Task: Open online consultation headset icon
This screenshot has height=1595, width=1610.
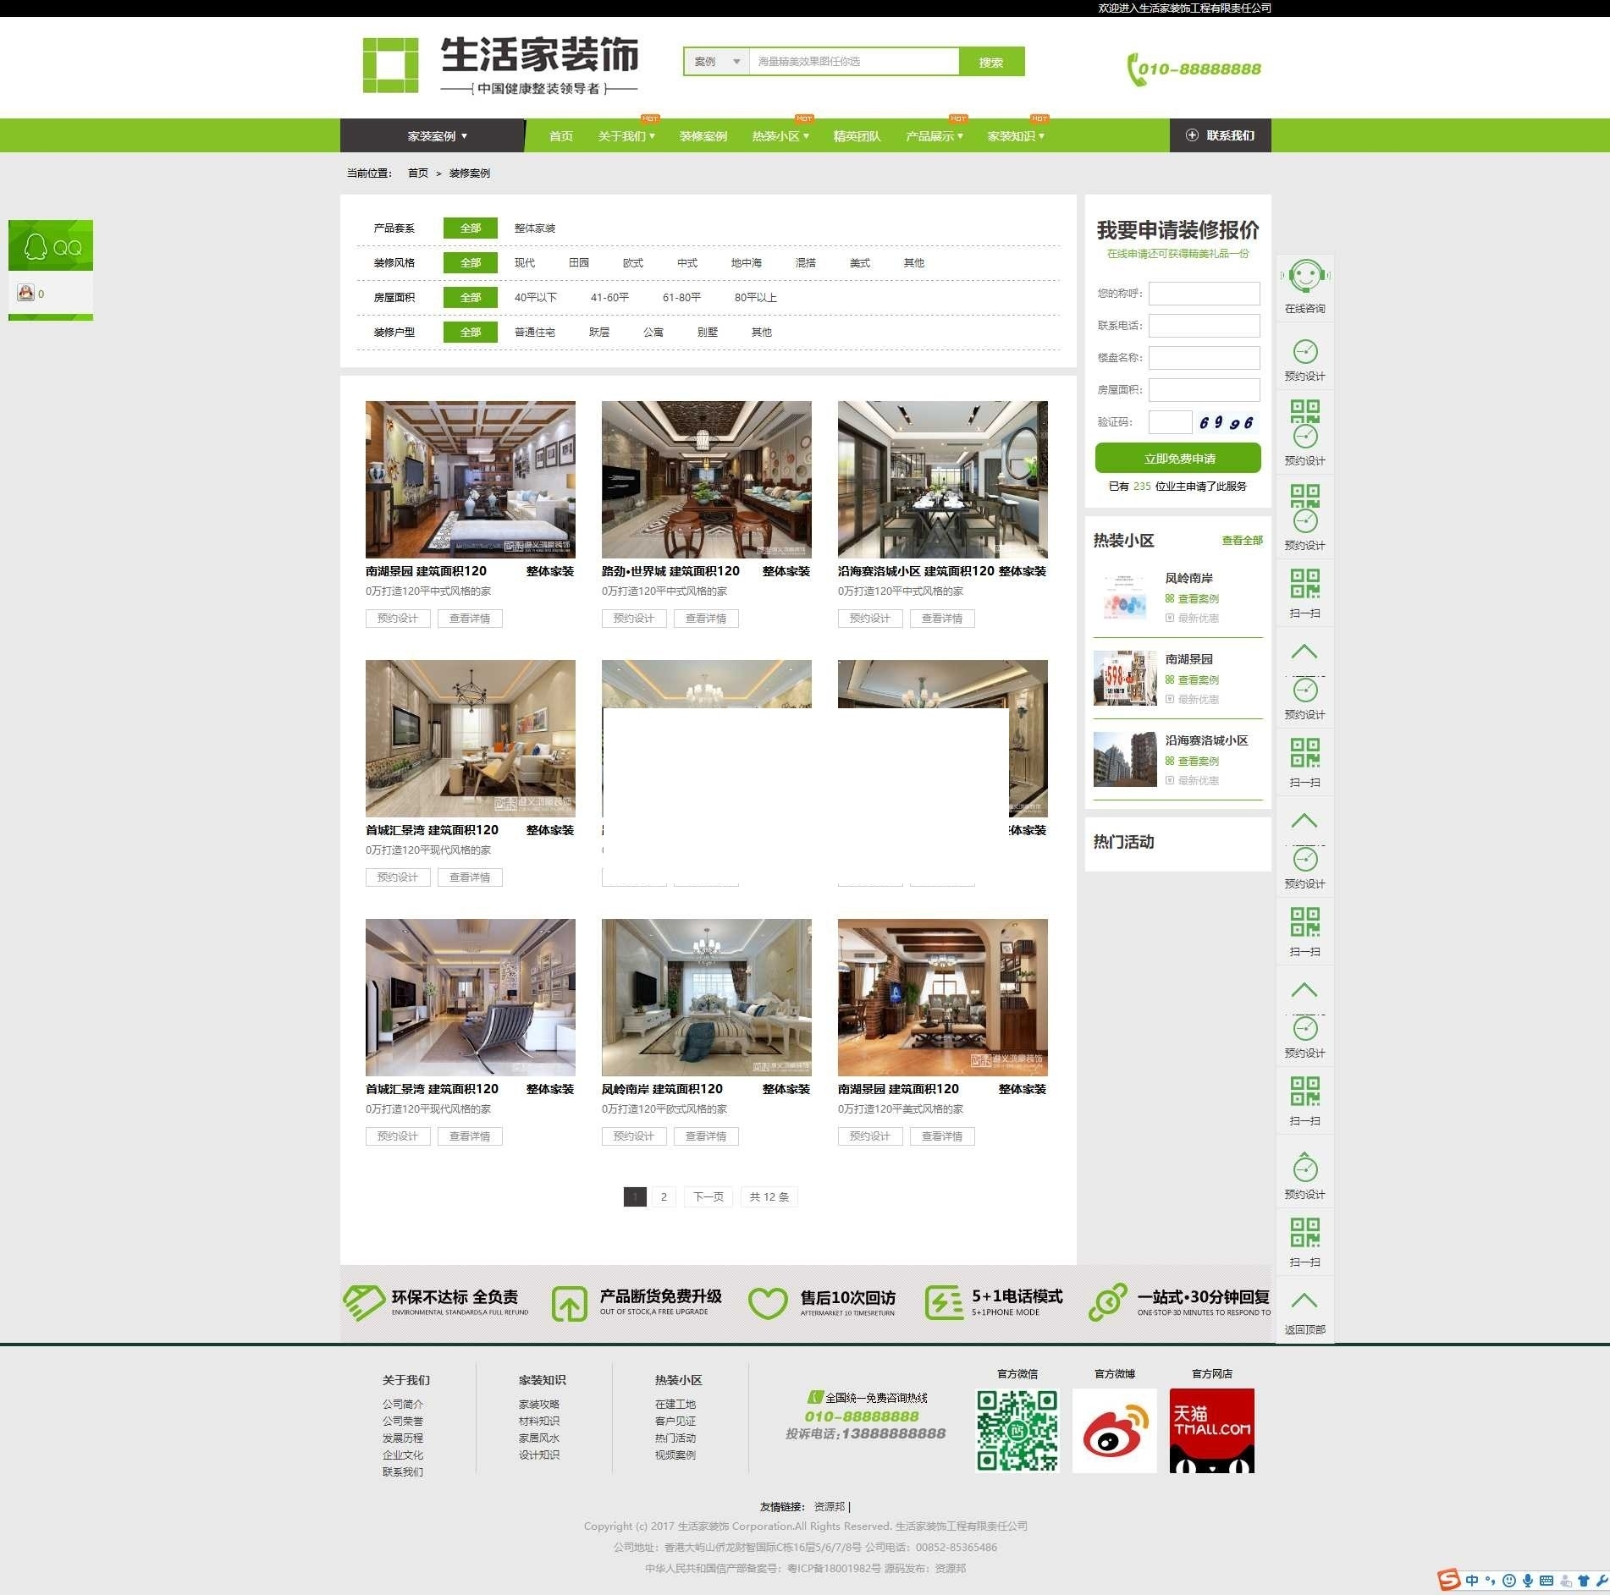Action: tap(1304, 277)
